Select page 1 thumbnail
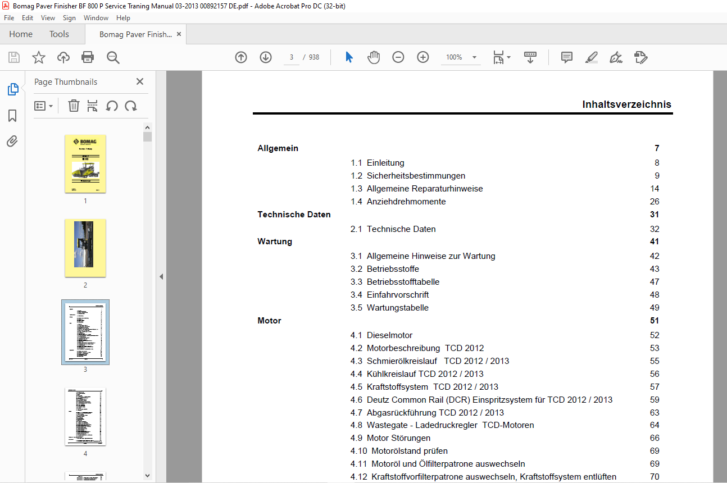Viewport: 727px width, 483px height. tap(85, 164)
